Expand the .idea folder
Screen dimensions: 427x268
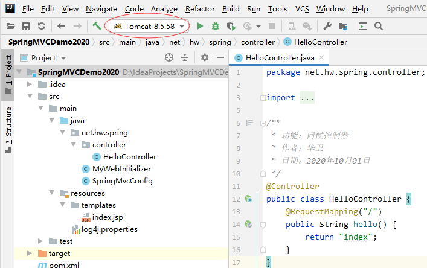30,85
